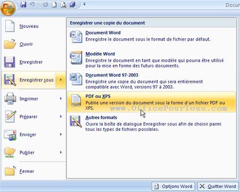Click the blank page icon in Quick Access toolbar
The width and height of the screenshot is (240, 192).
click(x=54, y=4)
